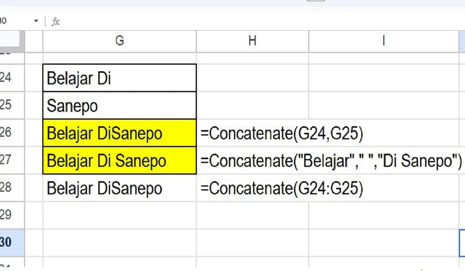Click the cell containing 'Sanepo'
465x271 pixels.
tap(119, 105)
